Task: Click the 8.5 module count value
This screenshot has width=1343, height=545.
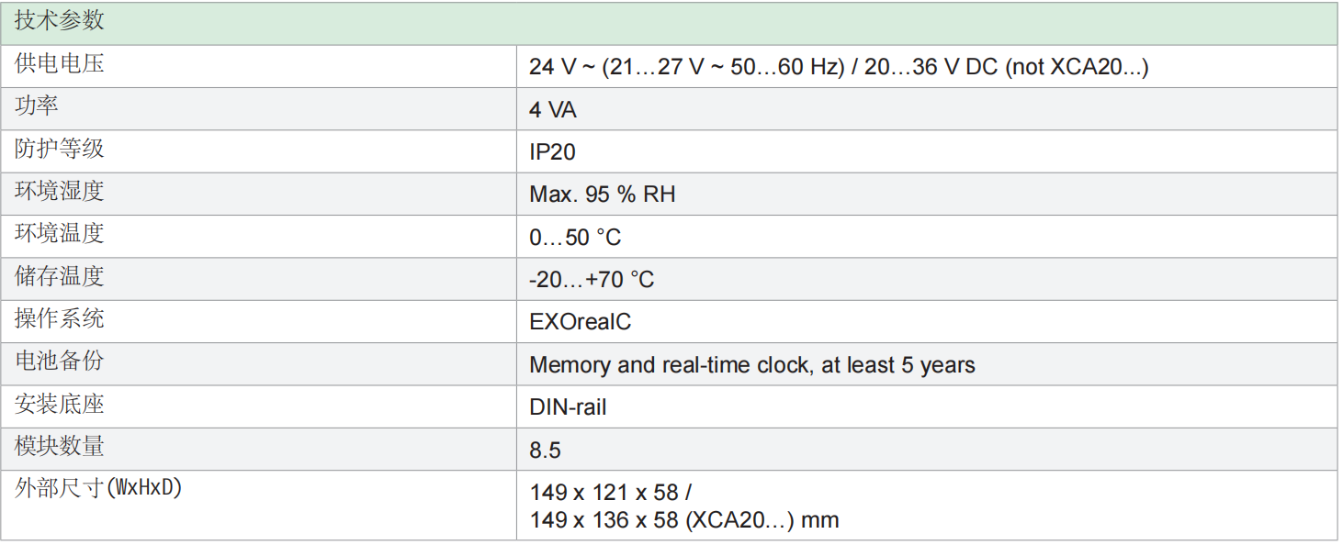Action: click(x=545, y=450)
